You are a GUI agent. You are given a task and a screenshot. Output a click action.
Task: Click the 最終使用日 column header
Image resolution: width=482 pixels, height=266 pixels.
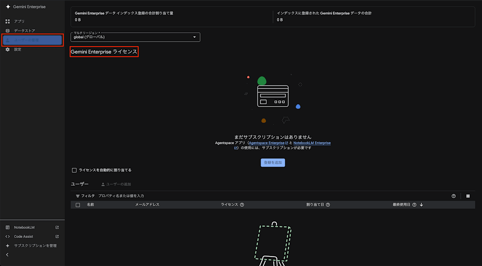(x=402, y=205)
